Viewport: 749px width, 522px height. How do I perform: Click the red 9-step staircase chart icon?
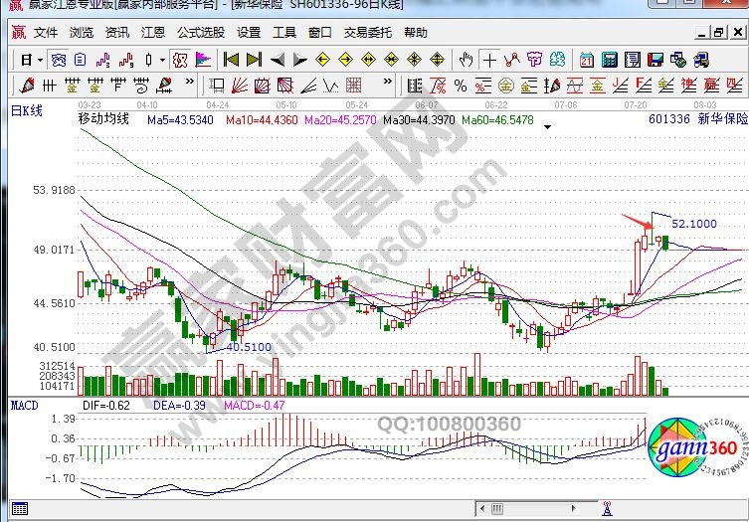[126, 61]
